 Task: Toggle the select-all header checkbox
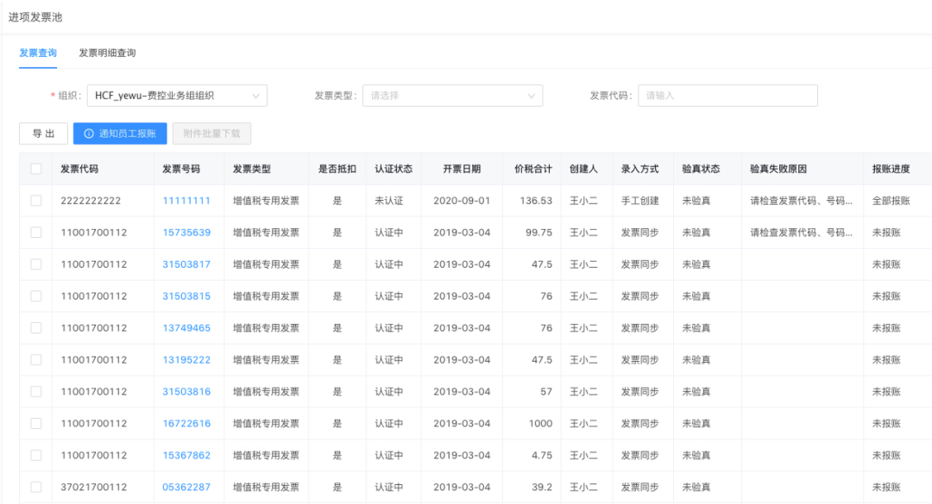tap(36, 169)
